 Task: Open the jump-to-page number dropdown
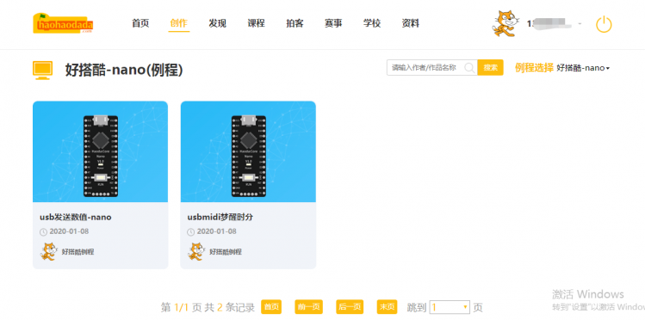click(450, 307)
